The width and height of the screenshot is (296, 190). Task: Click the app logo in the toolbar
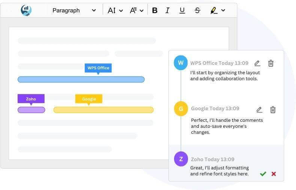[x=26, y=10]
